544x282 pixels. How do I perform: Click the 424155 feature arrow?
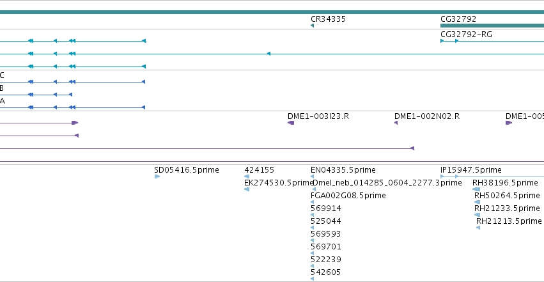247,176
